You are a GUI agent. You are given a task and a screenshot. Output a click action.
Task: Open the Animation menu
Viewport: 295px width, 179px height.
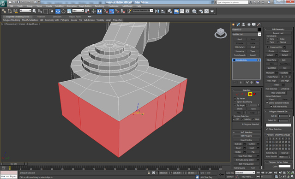(72, 6)
